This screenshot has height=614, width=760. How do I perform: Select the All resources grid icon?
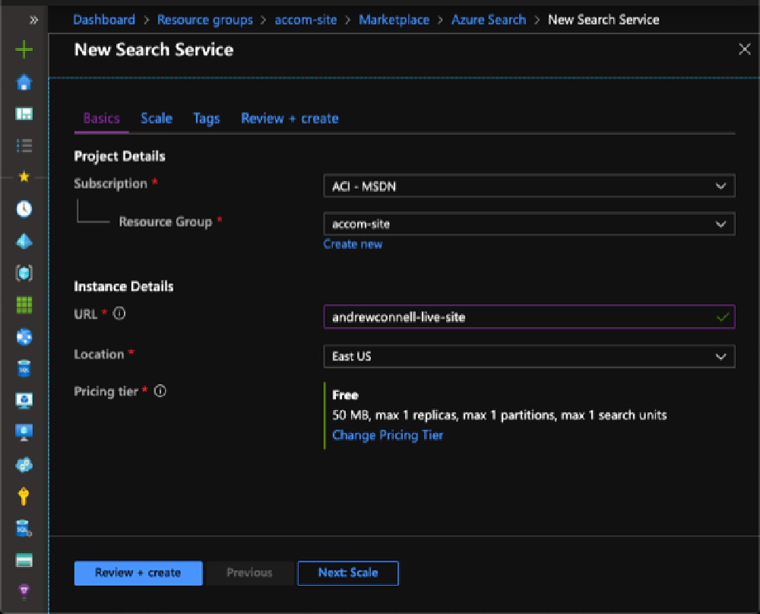(24, 304)
